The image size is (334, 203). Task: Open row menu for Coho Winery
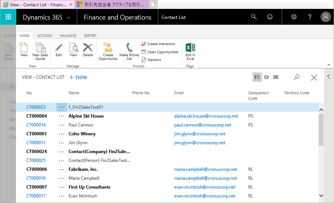coord(62,134)
